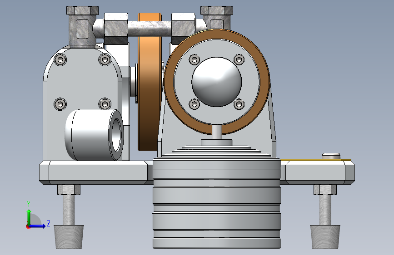Select the left base plate section

96,173
